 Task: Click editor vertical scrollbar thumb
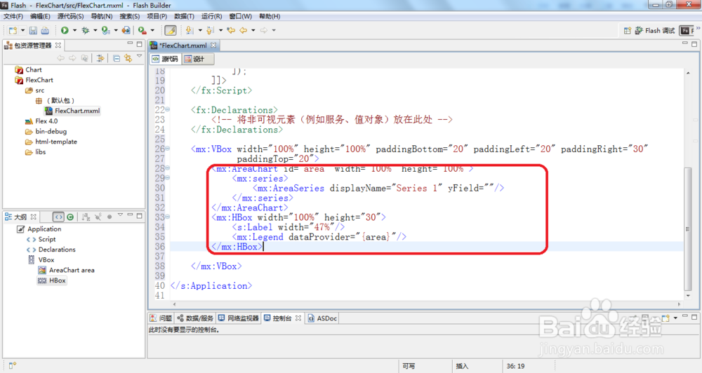[x=688, y=229]
